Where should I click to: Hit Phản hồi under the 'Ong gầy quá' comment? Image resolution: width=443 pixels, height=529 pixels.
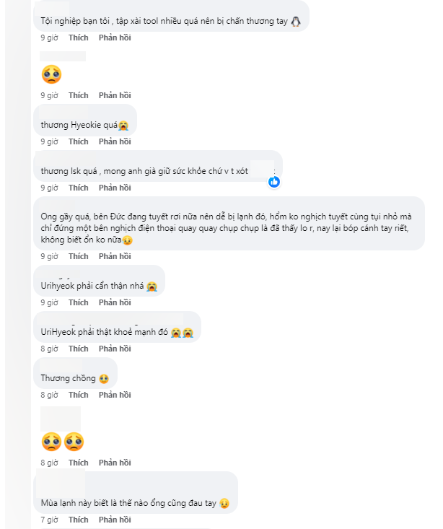[x=115, y=256]
